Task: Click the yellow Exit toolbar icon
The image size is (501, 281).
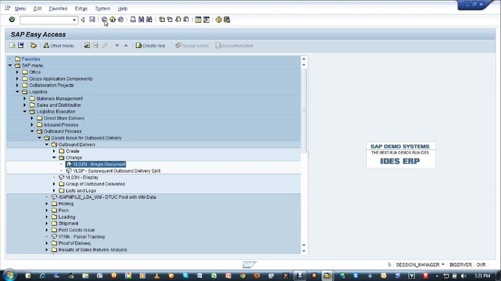Action: (113, 20)
